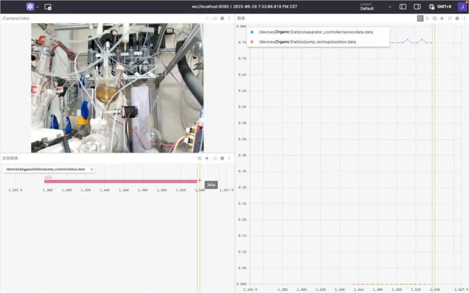Toggle the left sidebar

coord(403,7)
